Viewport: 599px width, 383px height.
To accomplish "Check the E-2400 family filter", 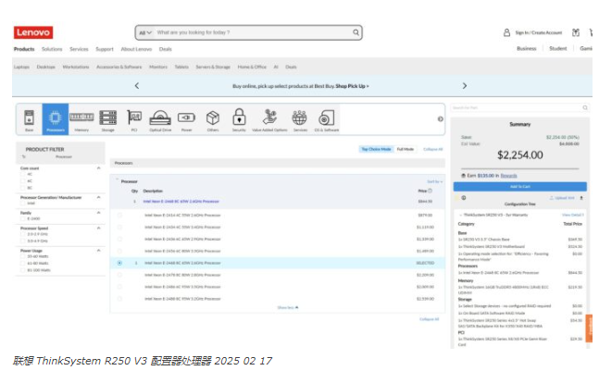I will click(x=23, y=219).
